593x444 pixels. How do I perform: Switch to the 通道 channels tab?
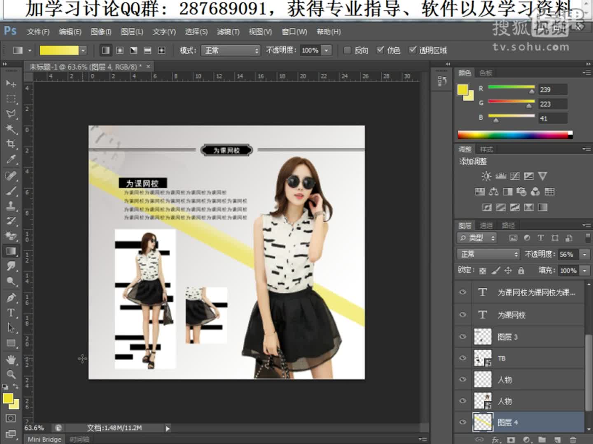point(486,225)
